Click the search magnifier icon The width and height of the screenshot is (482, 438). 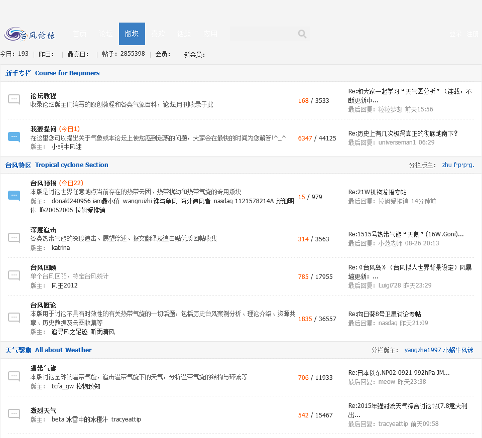[302, 34]
